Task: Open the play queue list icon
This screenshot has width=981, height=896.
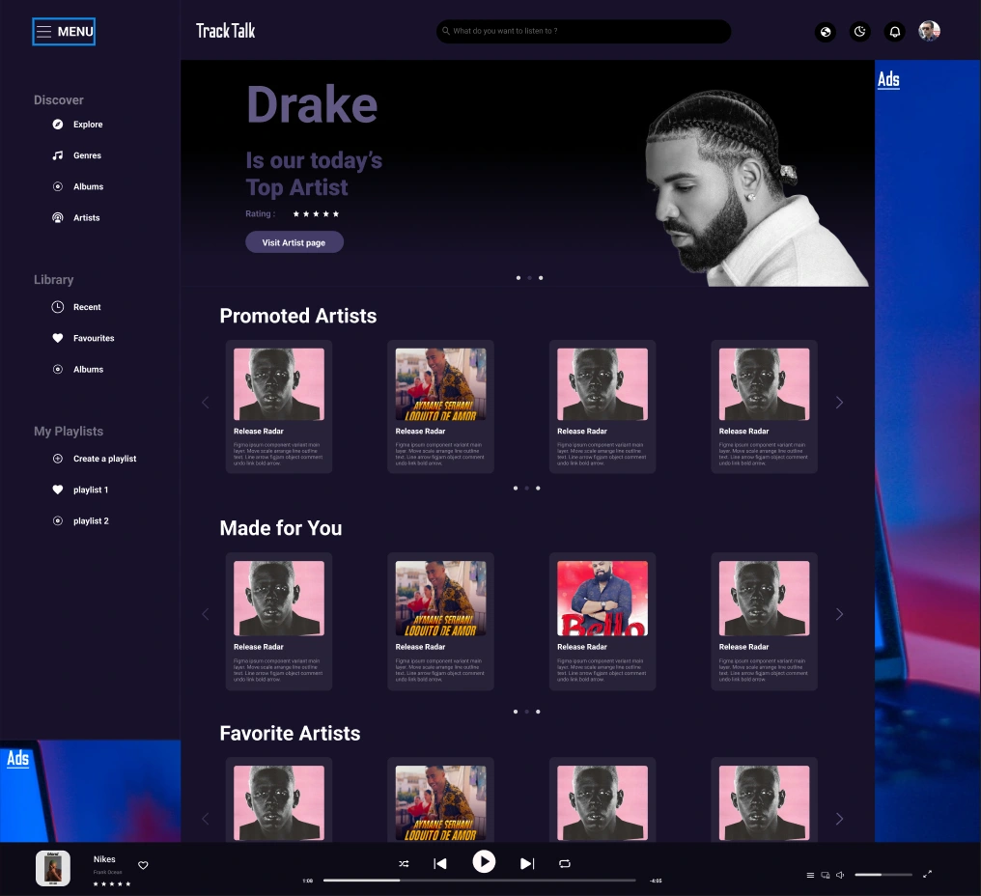Action: coord(810,875)
